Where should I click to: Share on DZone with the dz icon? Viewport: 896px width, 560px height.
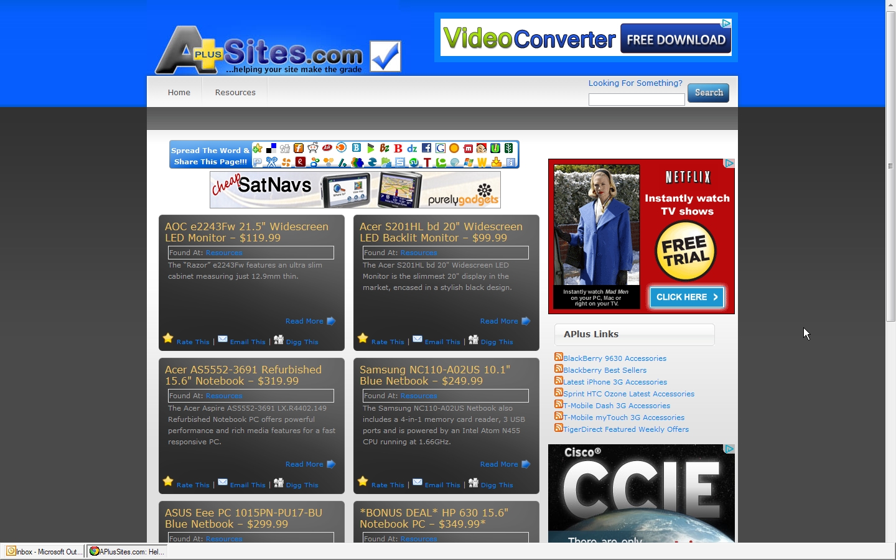(x=412, y=148)
